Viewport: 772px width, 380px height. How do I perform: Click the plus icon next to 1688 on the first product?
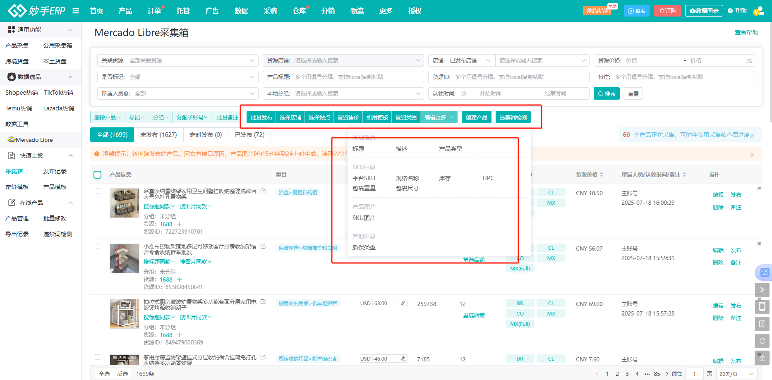(180, 224)
